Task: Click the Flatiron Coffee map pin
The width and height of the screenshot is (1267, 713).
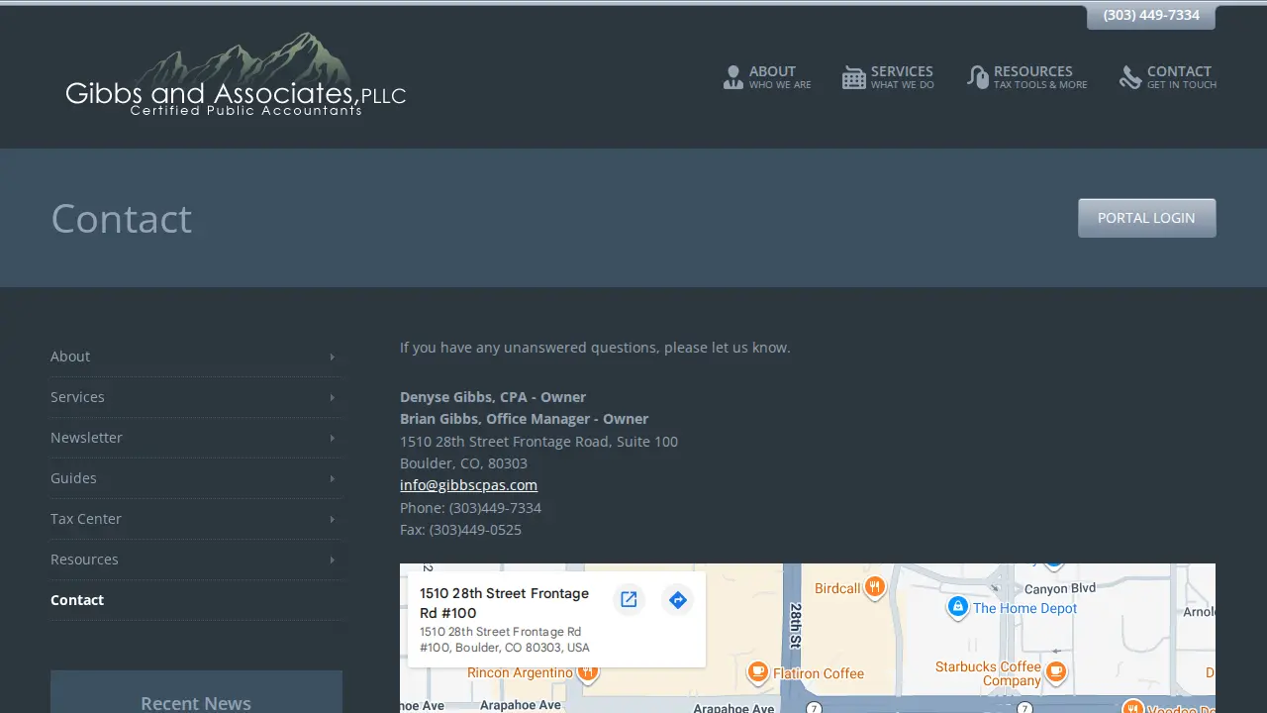Action: pos(757,672)
